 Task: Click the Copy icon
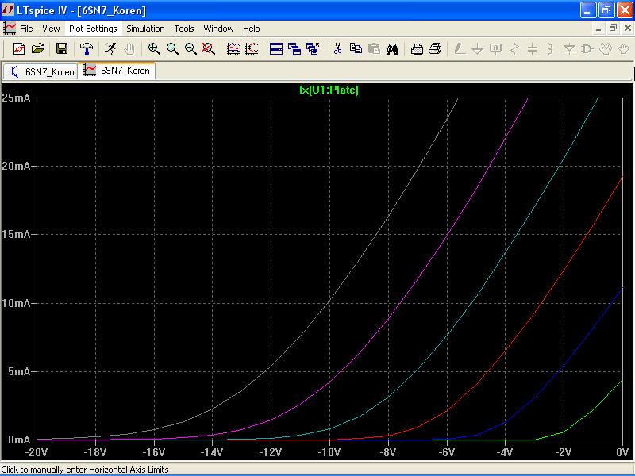[x=356, y=49]
